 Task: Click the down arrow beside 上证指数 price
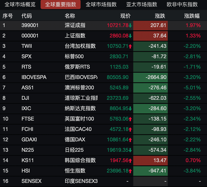[130, 36]
